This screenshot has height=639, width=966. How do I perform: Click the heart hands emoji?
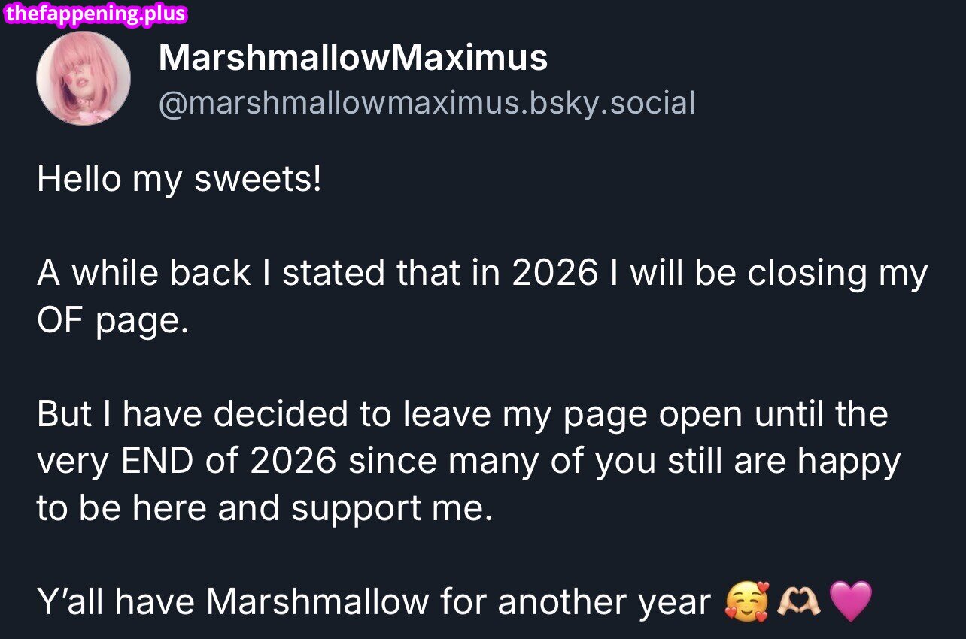(799, 601)
